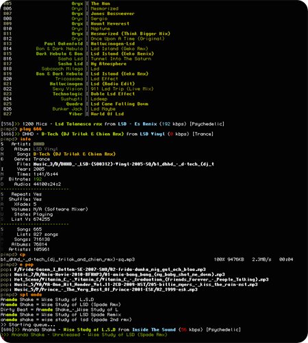308x343 pixels.
Task: Click 'Lsd (Radio Edit)' song title
Action: click(113, 84)
